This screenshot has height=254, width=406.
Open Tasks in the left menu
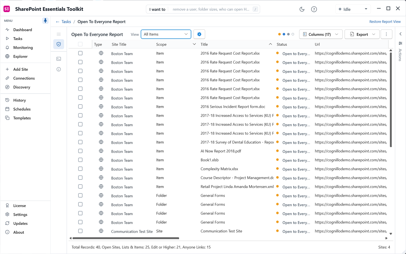18,39
